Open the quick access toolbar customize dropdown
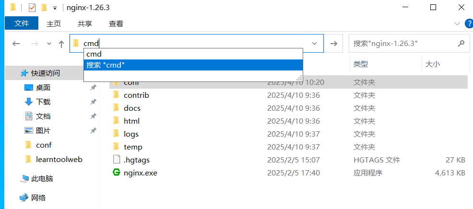The height and width of the screenshot is (209, 473). (55, 8)
